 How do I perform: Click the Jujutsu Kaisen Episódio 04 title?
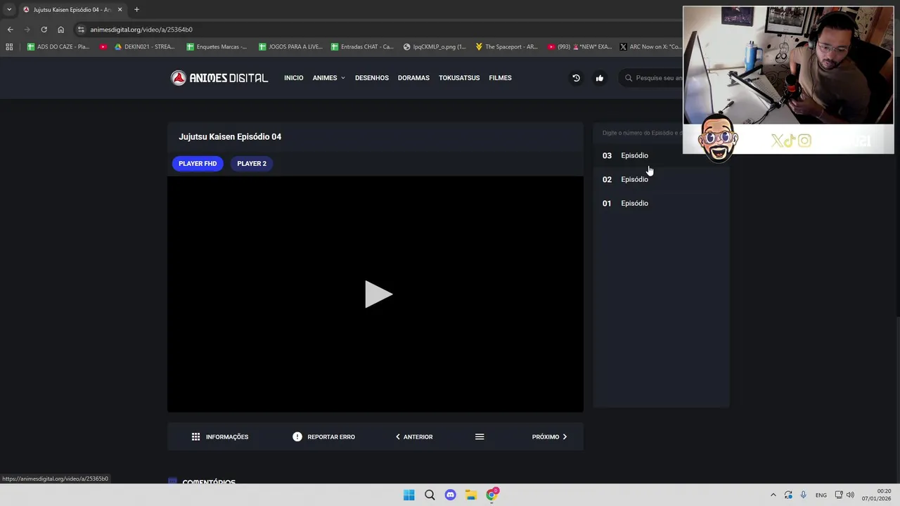230,136
